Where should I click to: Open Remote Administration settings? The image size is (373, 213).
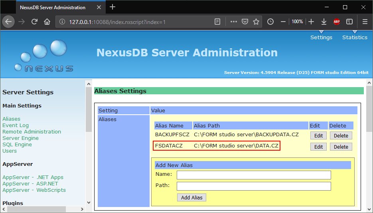tap(32, 131)
